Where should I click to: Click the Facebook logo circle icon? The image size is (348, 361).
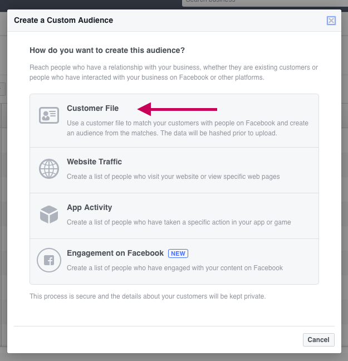click(x=49, y=260)
